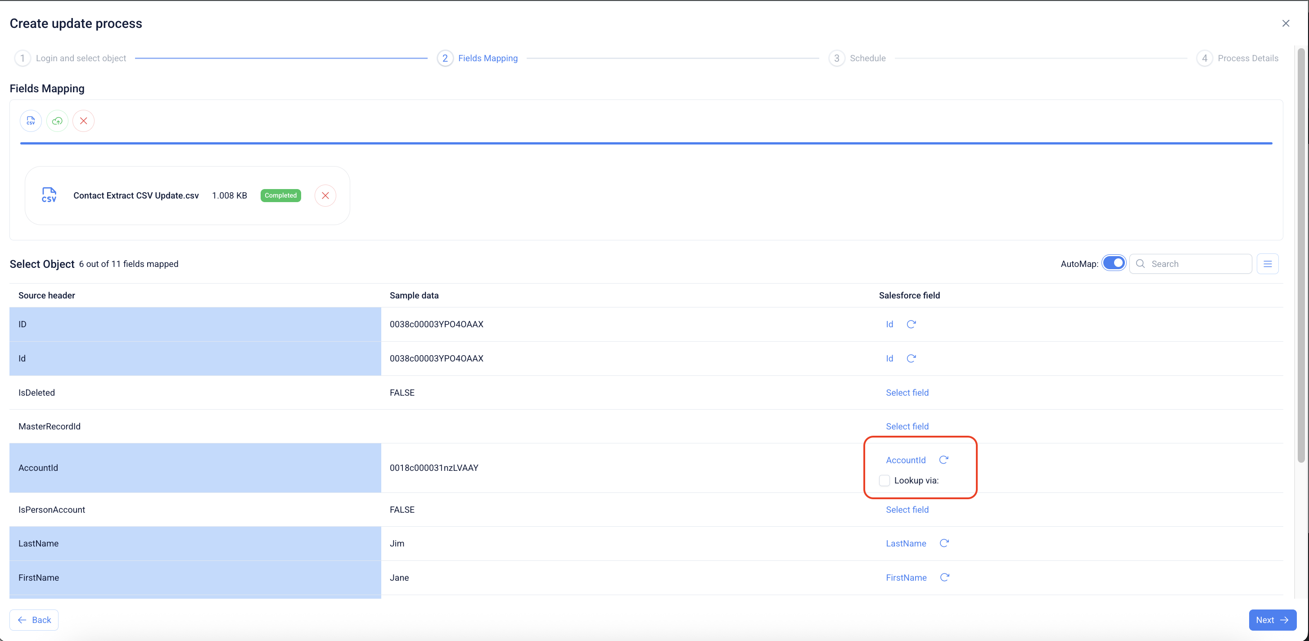Go to Login and select object step

tap(80, 59)
